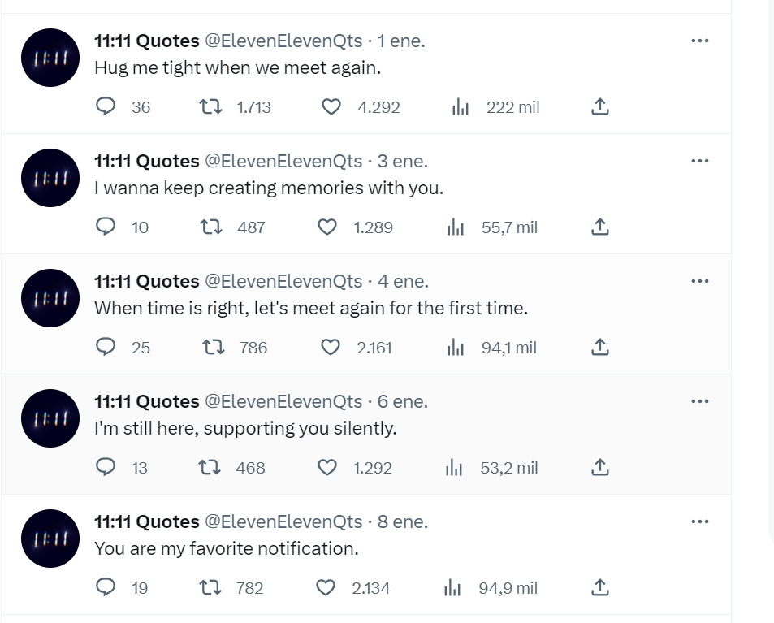Open the 11:11 Quotes avatar on the 6 ene. tweet
This screenshot has height=623, width=774.
point(50,418)
